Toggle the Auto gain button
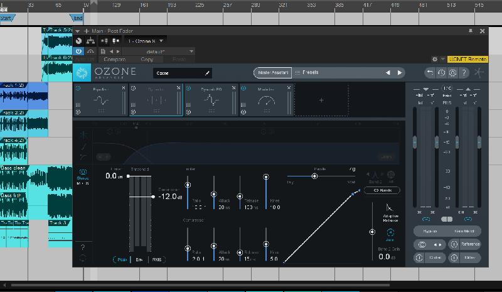 coord(390,234)
